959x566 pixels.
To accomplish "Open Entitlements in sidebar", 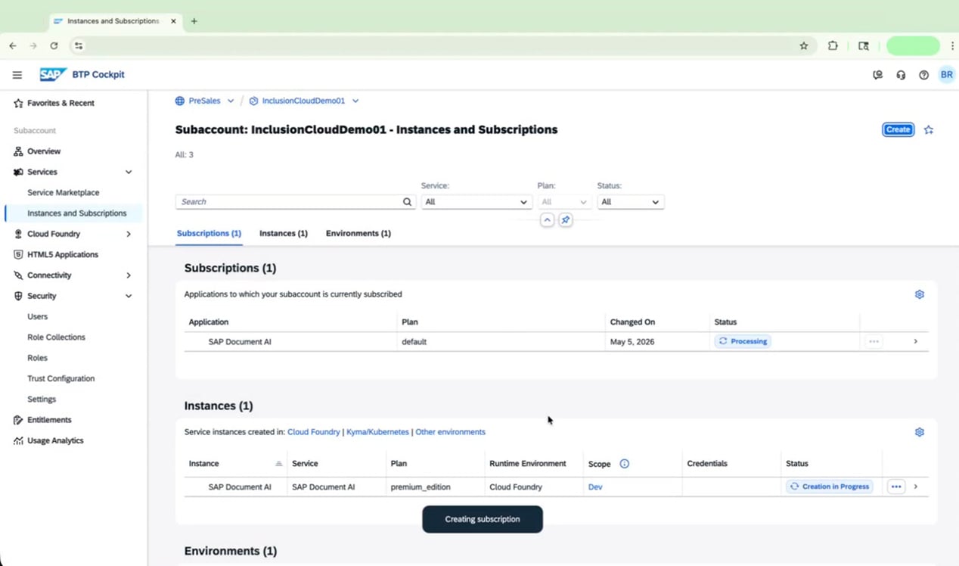I will (49, 420).
